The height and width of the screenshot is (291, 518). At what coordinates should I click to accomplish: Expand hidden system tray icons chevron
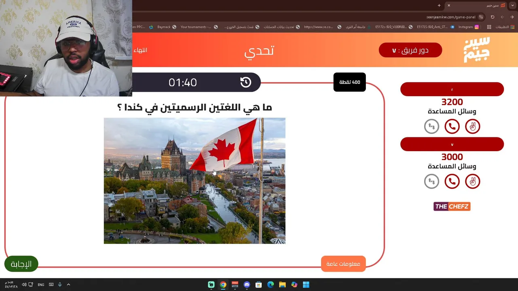coord(68,285)
